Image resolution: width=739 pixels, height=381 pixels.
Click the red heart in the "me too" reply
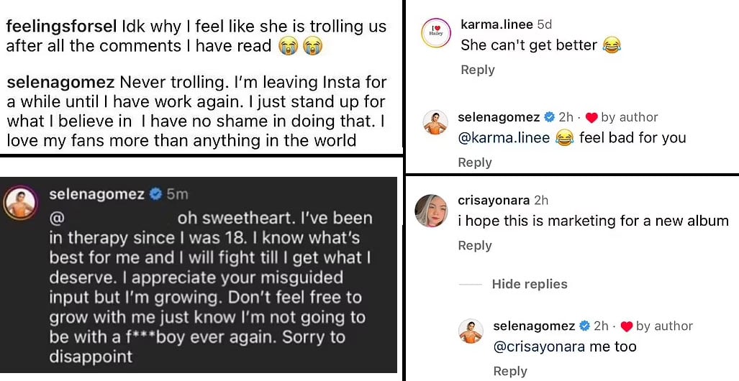[627, 326]
